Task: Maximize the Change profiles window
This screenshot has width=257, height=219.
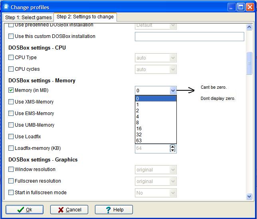Action: pos(241,7)
